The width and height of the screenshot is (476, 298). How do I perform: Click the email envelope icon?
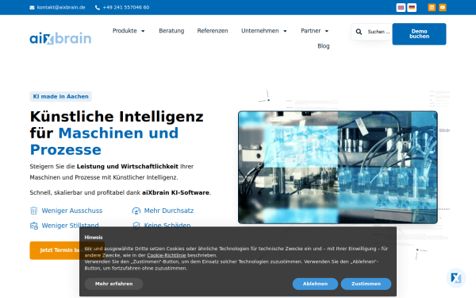[32, 8]
